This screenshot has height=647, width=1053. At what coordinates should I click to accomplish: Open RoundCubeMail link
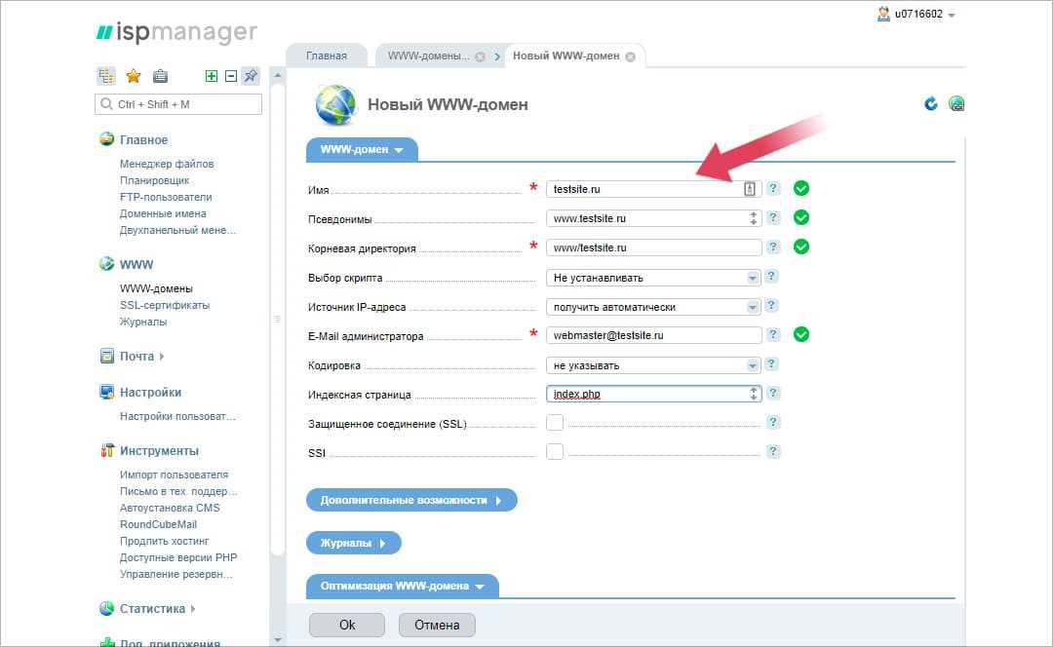(x=159, y=525)
